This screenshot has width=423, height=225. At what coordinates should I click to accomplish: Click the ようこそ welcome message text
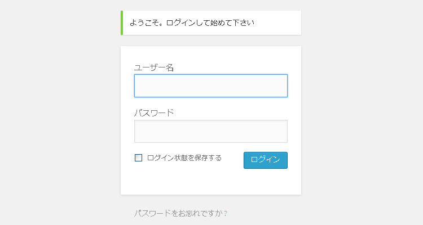pyautogui.click(x=192, y=23)
